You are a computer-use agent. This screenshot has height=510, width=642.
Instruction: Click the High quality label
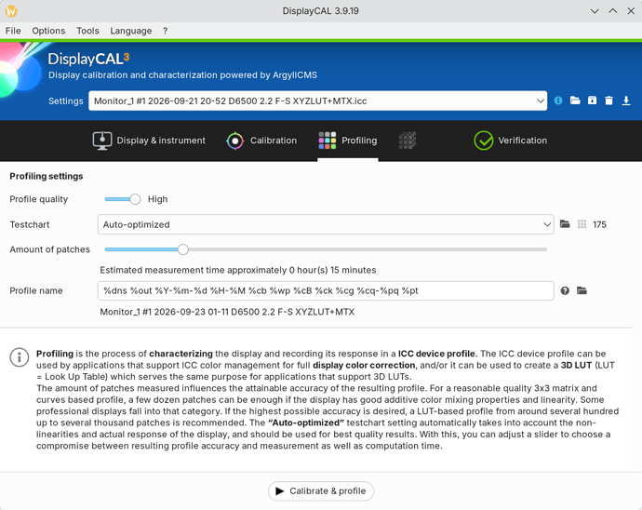pyautogui.click(x=157, y=199)
